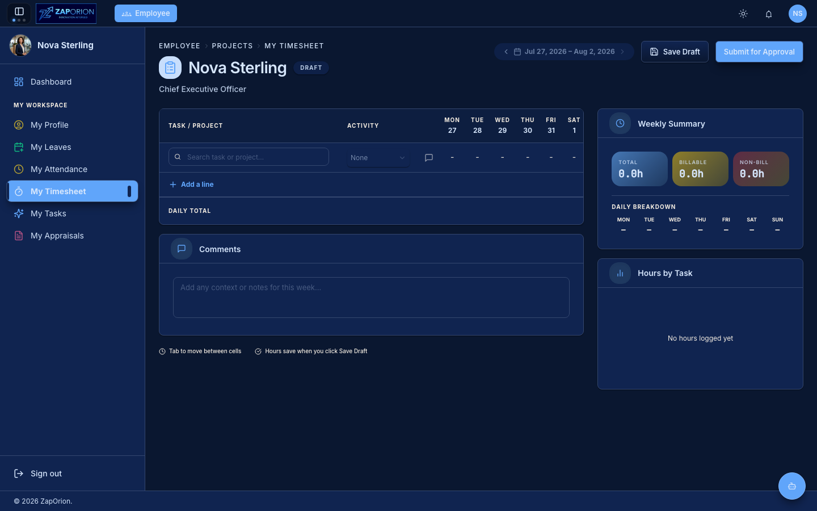Open the NS user avatar menu
This screenshot has height=511, width=817.
pyautogui.click(x=797, y=14)
